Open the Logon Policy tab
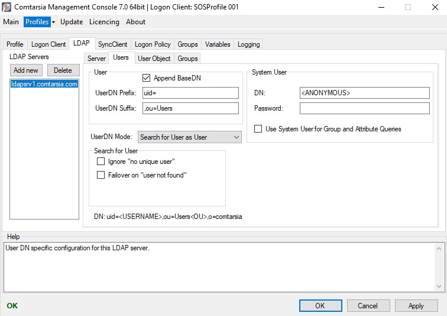This screenshot has height=316, width=447. [153, 44]
